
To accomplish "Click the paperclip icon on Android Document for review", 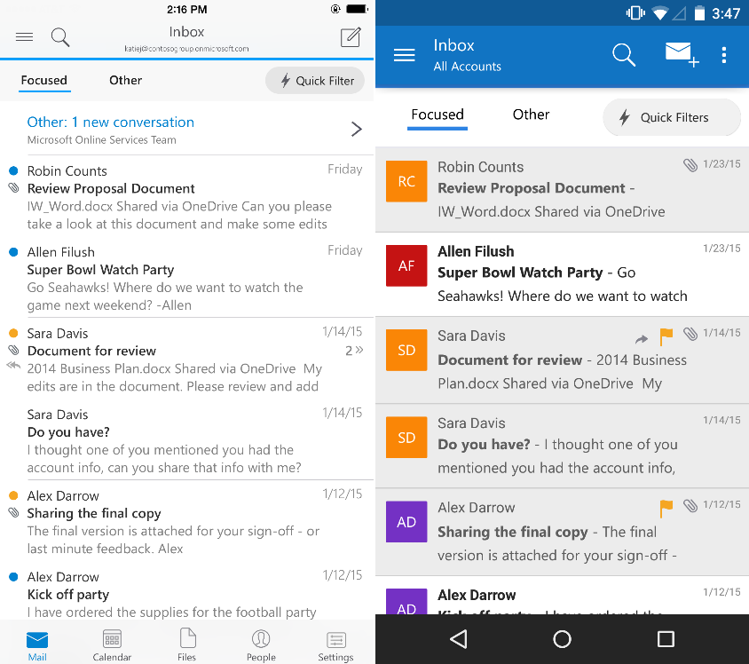I will tap(690, 334).
